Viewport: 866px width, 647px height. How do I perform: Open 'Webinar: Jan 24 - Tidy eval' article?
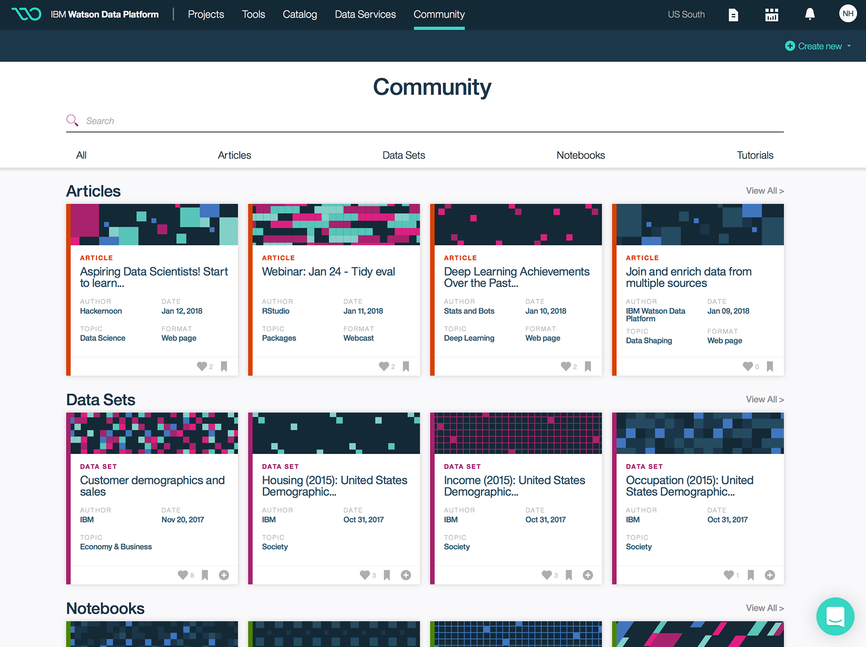328,271
